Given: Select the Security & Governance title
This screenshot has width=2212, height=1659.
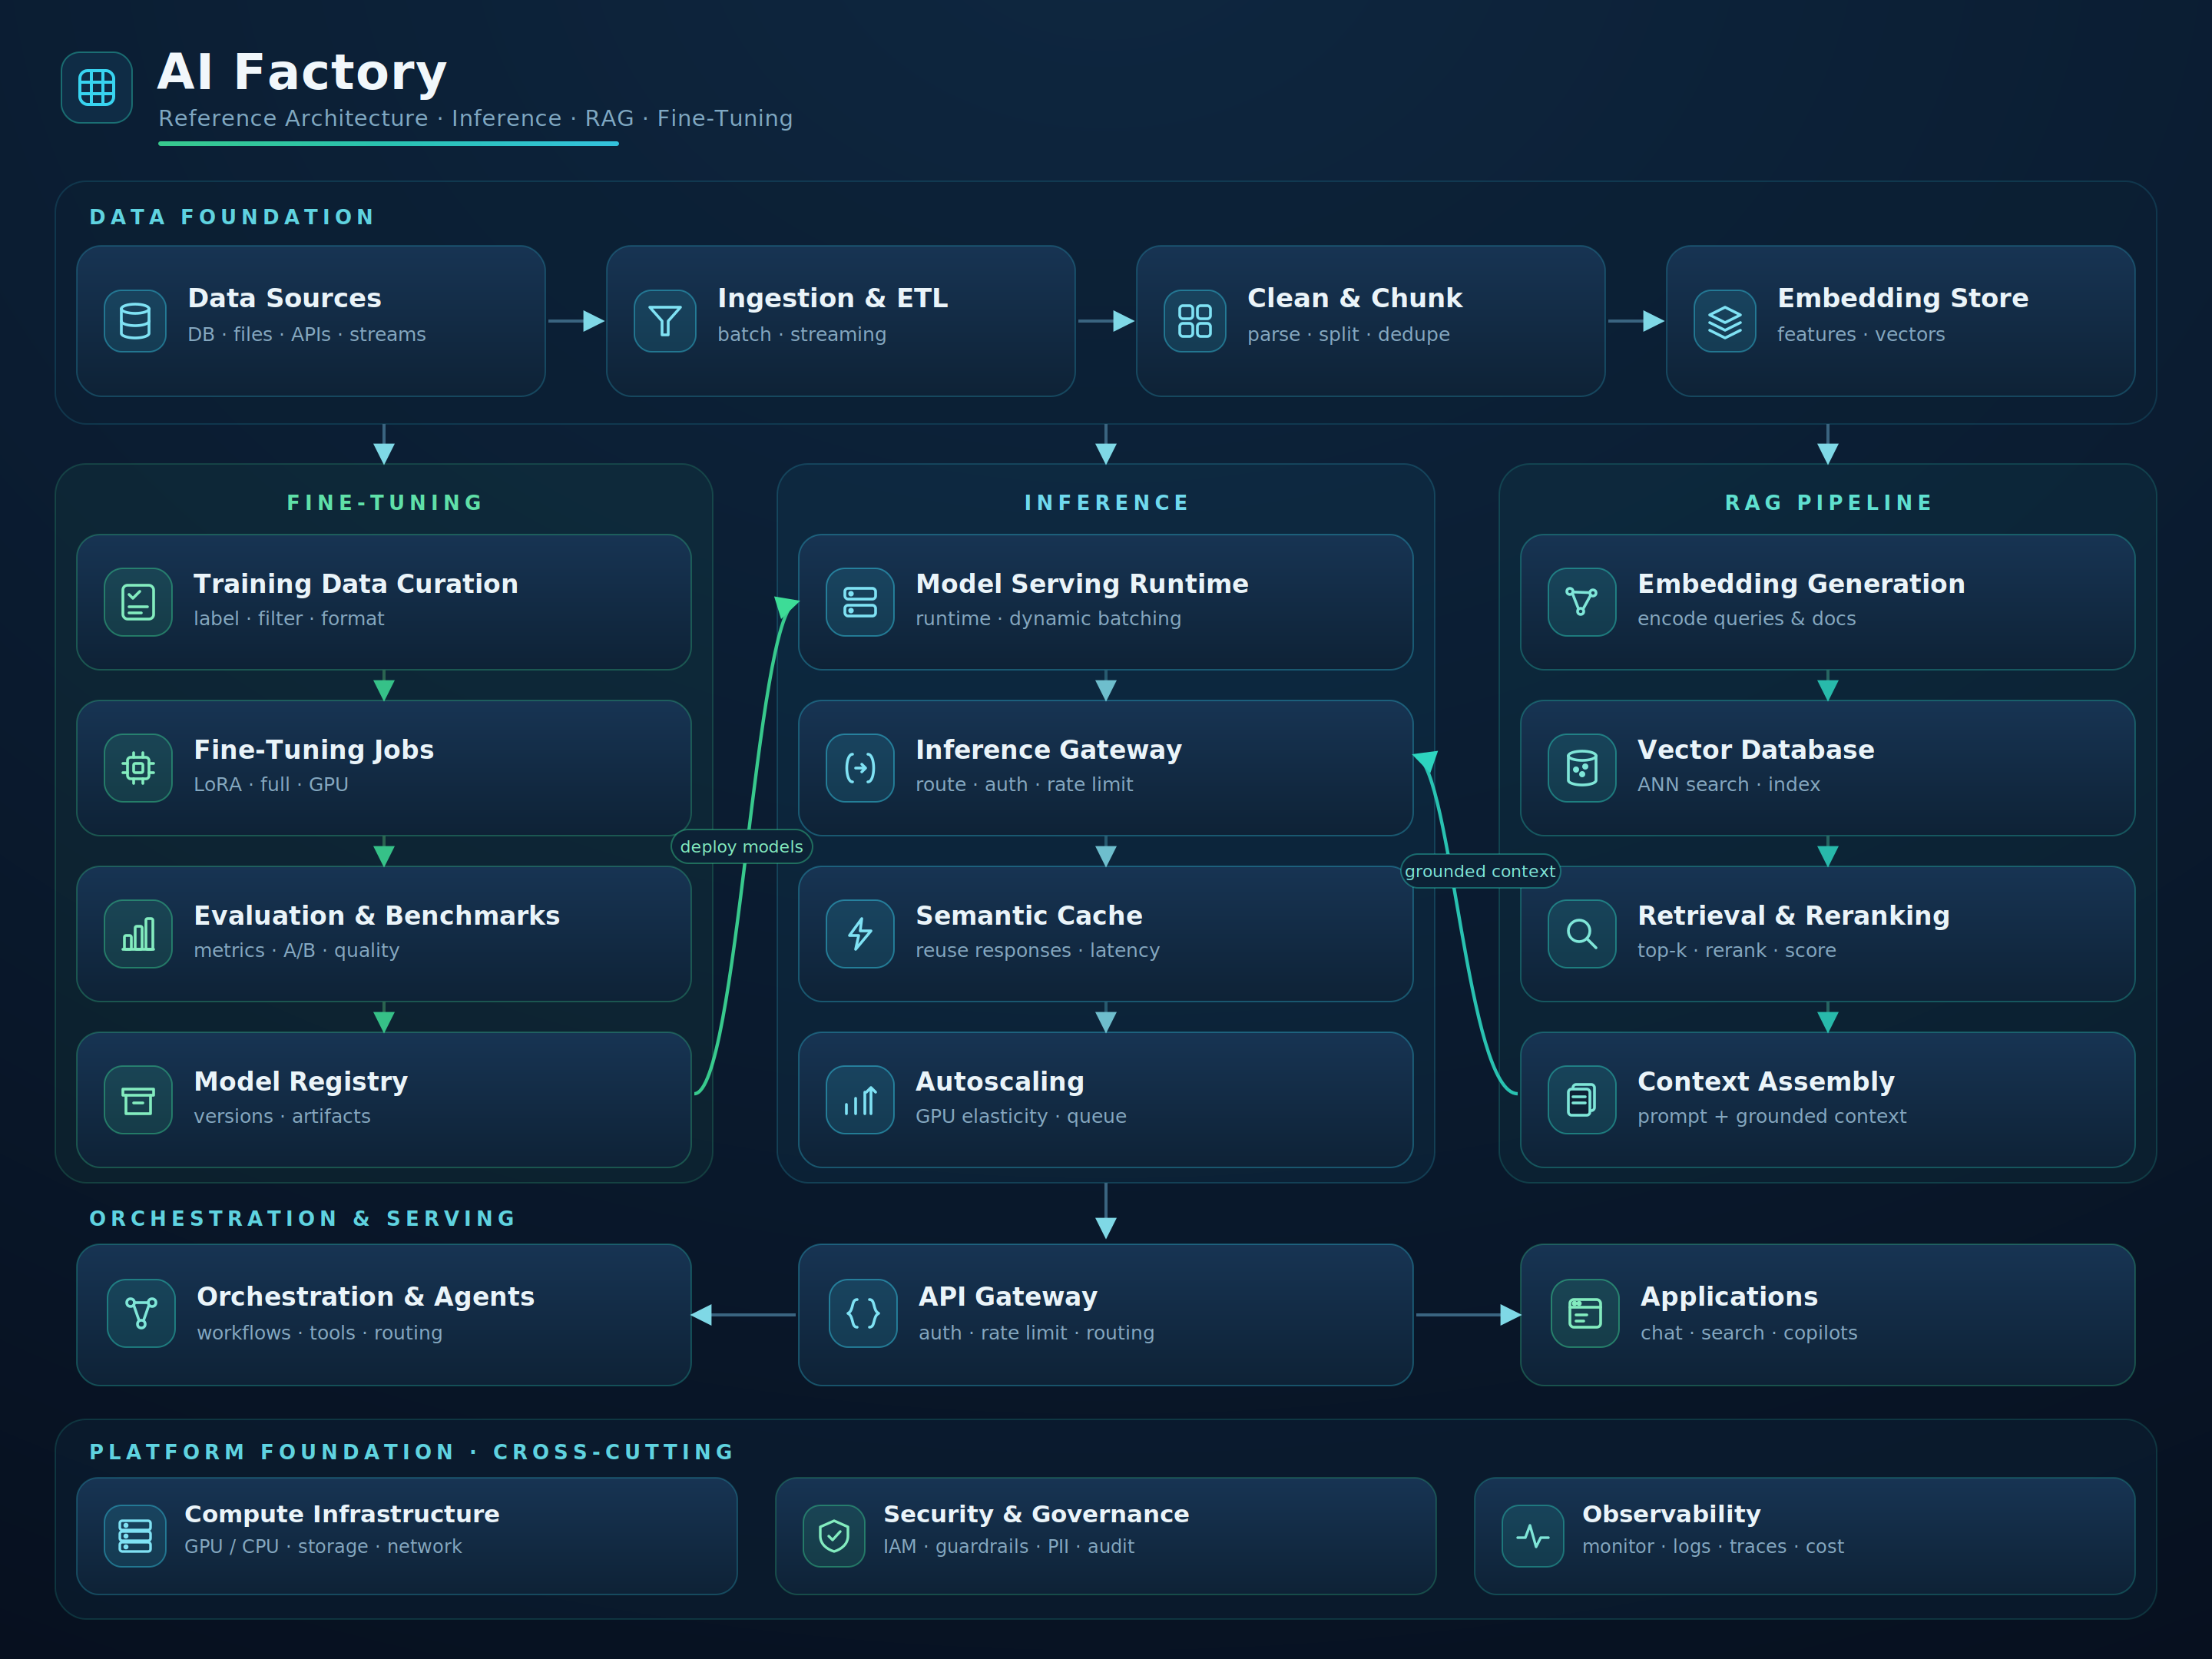Looking at the screenshot, I should click(1036, 1514).
